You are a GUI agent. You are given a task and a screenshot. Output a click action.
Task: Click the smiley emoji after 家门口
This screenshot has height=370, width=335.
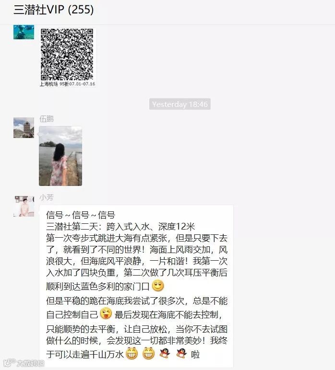click(158, 286)
